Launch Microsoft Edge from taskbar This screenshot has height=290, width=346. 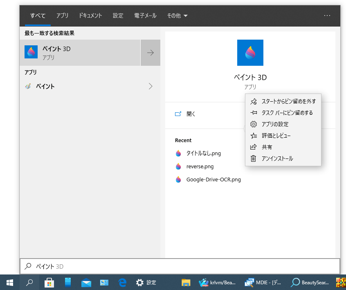[122, 283]
